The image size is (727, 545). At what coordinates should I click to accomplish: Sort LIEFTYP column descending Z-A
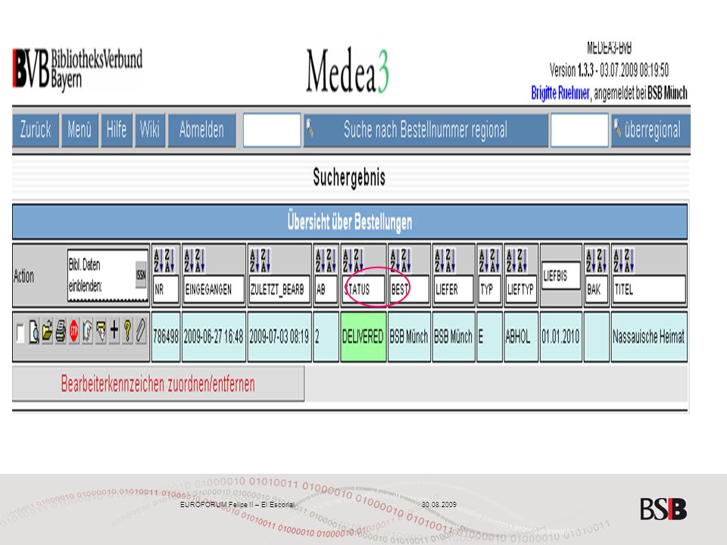pyautogui.click(x=522, y=260)
